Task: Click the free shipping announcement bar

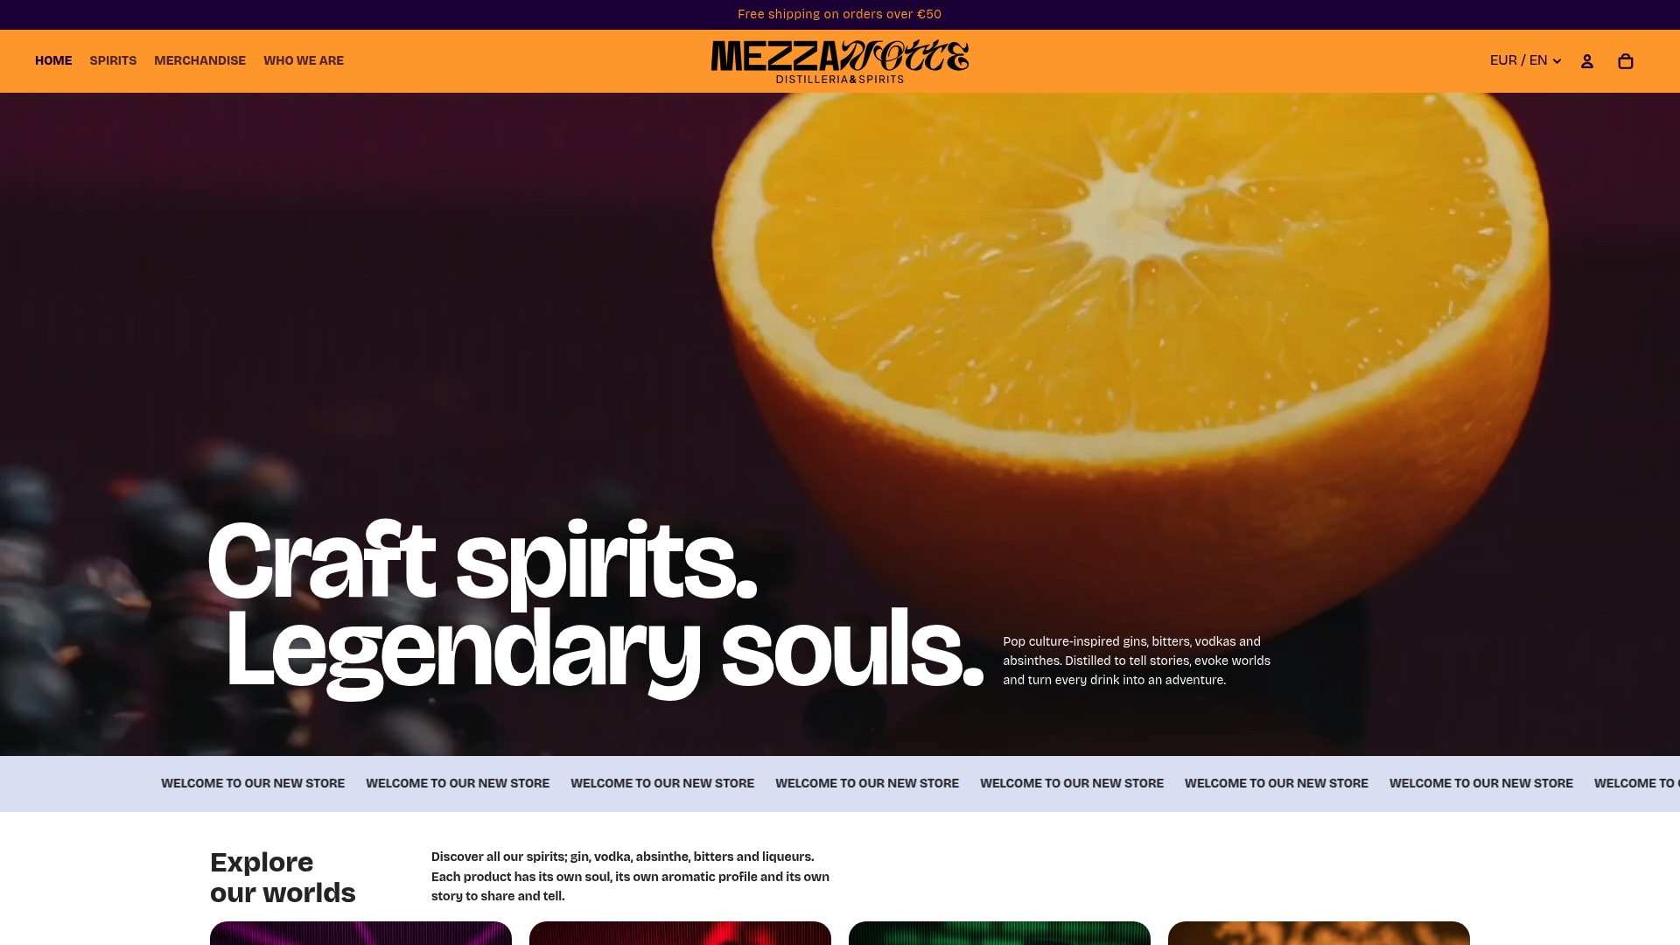Action: 840,14
